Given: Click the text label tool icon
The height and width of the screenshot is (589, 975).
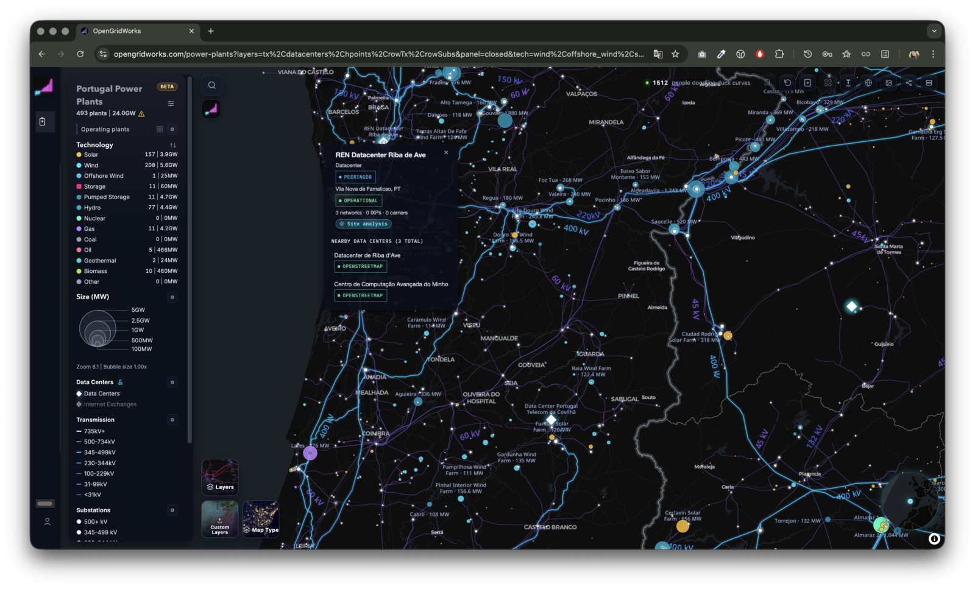Looking at the screenshot, I should pyautogui.click(x=848, y=83).
